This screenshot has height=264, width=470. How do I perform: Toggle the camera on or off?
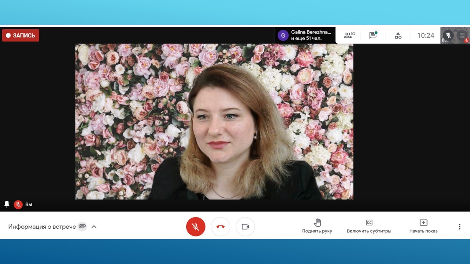point(245,227)
